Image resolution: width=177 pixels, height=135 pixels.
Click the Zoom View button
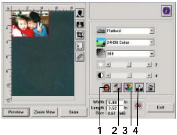pyautogui.click(x=45, y=112)
